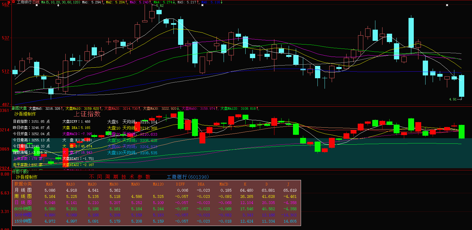Select the 15分钟图 row label

coord(23,221)
